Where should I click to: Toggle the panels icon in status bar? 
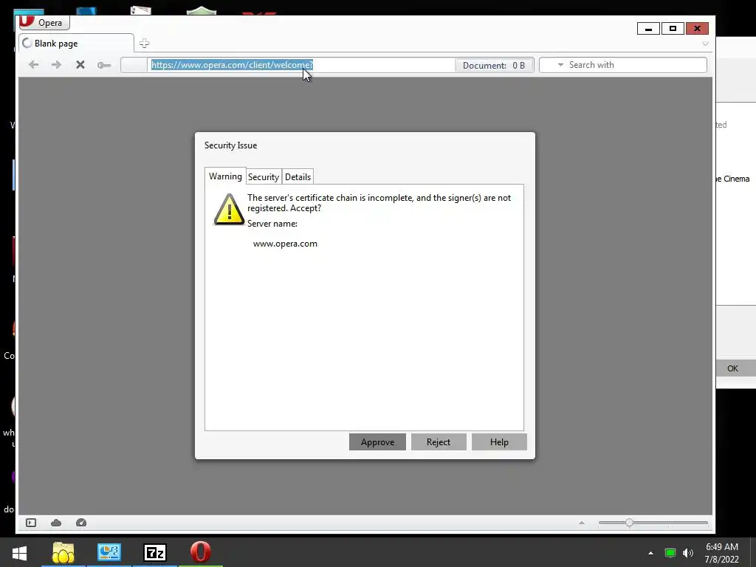(x=31, y=523)
